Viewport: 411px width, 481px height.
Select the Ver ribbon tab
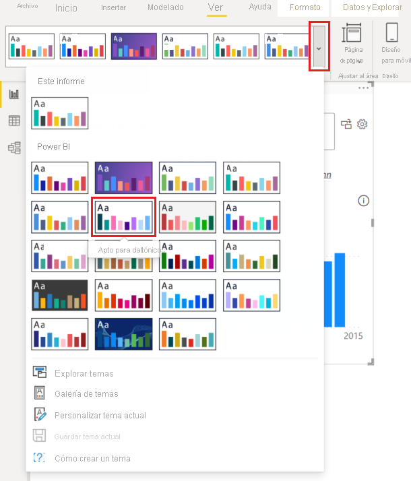(x=216, y=7)
